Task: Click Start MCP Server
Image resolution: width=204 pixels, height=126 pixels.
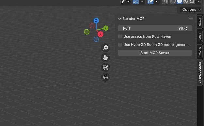Action: tap(155, 53)
